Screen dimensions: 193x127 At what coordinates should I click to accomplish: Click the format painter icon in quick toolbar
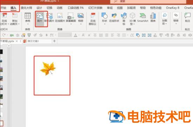pos(35,35)
